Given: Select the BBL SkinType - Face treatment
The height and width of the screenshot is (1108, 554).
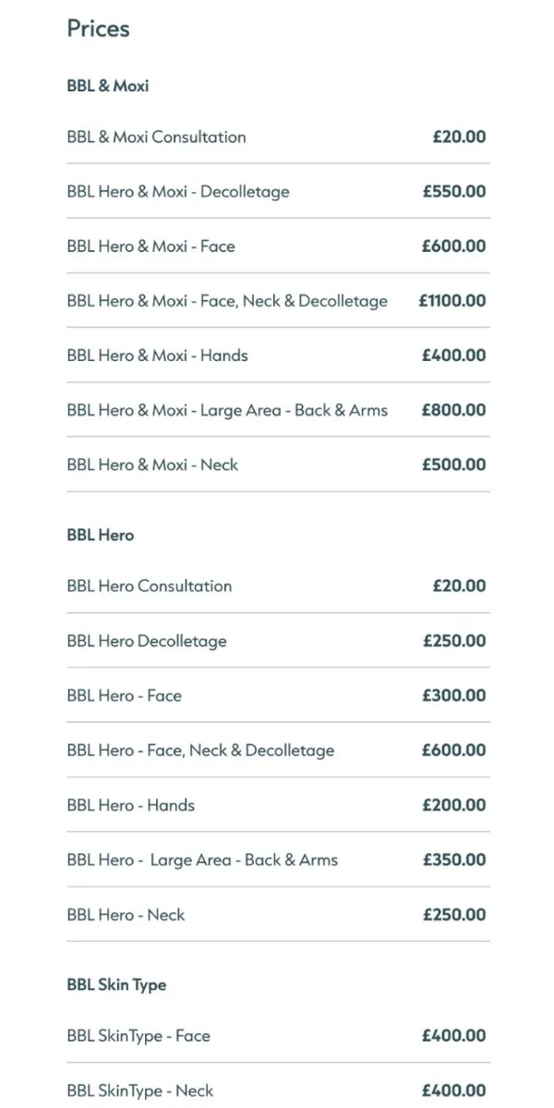Looking at the screenshot, I should pyautogui.click(x=138, y=1036).
